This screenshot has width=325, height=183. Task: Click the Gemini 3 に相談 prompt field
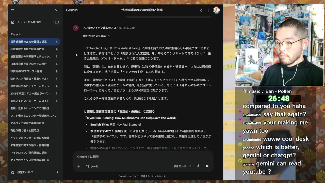[x=143, y=157]
